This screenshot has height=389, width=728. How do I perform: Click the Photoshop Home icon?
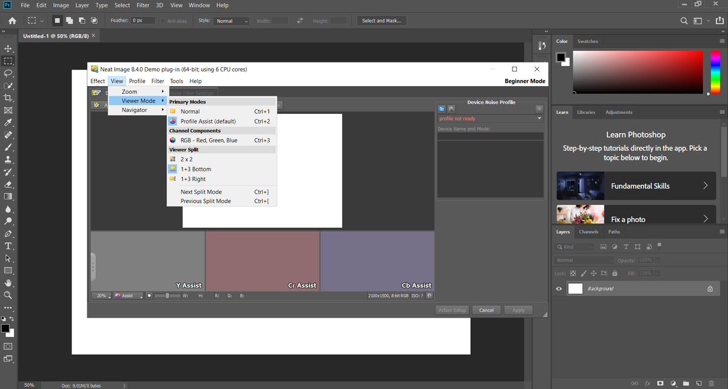(x=11, y=21)
